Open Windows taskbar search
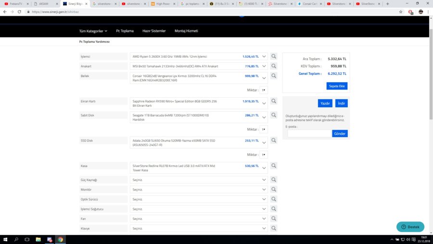The height and width of the screenshot is (244, 433). coord(16,240)
